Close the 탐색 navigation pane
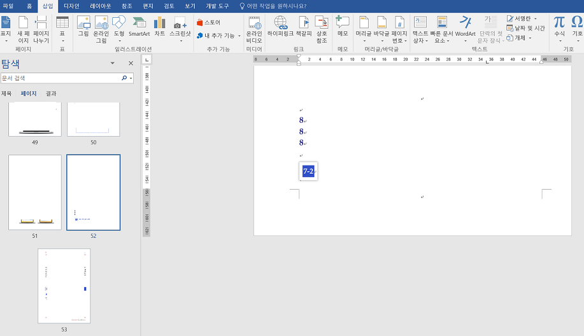584x336 pixels. pyautogui.click(x=131, y=63)
